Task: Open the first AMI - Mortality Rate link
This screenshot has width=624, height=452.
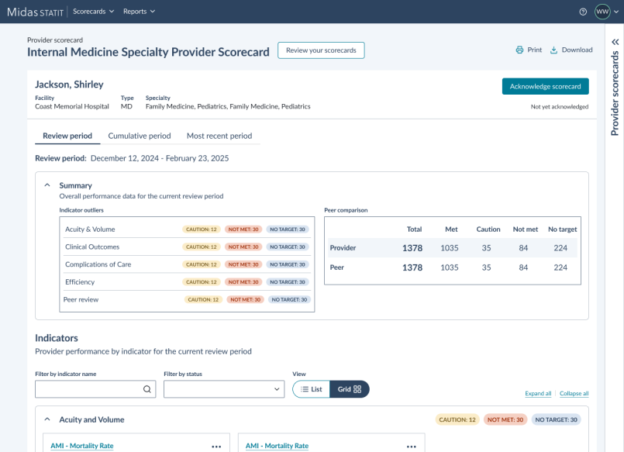Action: point(82,446)
